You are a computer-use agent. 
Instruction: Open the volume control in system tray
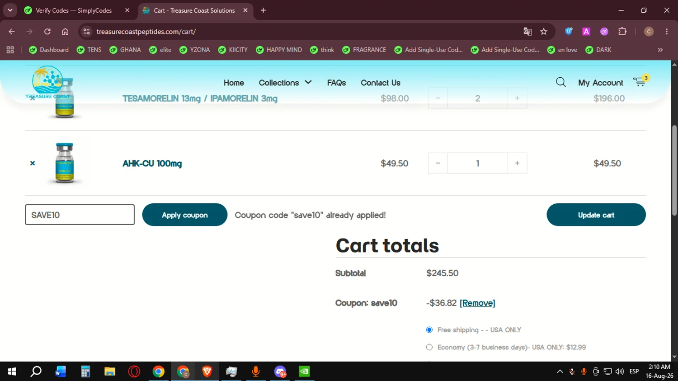point(620,372)
